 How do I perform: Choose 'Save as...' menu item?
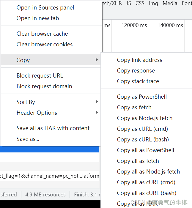[28, 139]
